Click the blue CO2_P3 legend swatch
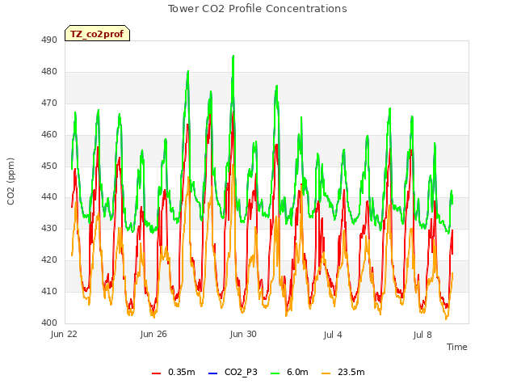The width and height of the screenshot is (517, 388). click(213, 373)
